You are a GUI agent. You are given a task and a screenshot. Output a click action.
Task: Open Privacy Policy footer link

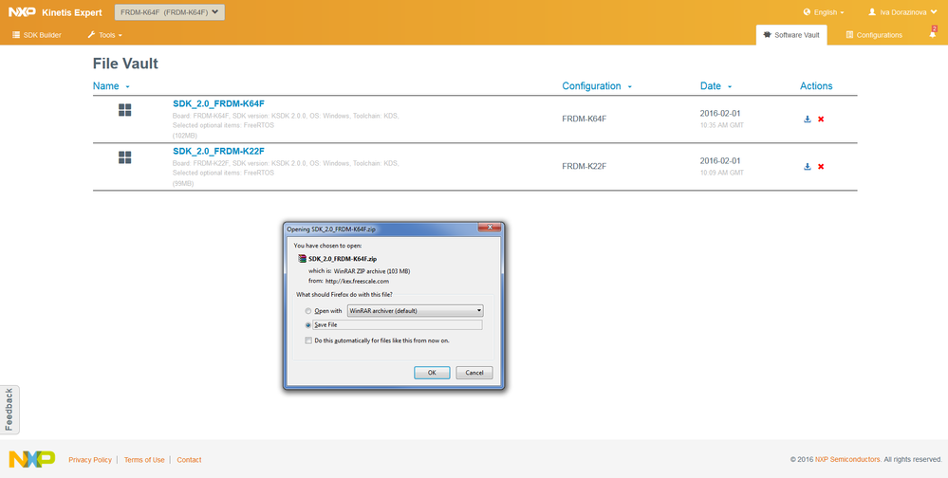(90, 460)
